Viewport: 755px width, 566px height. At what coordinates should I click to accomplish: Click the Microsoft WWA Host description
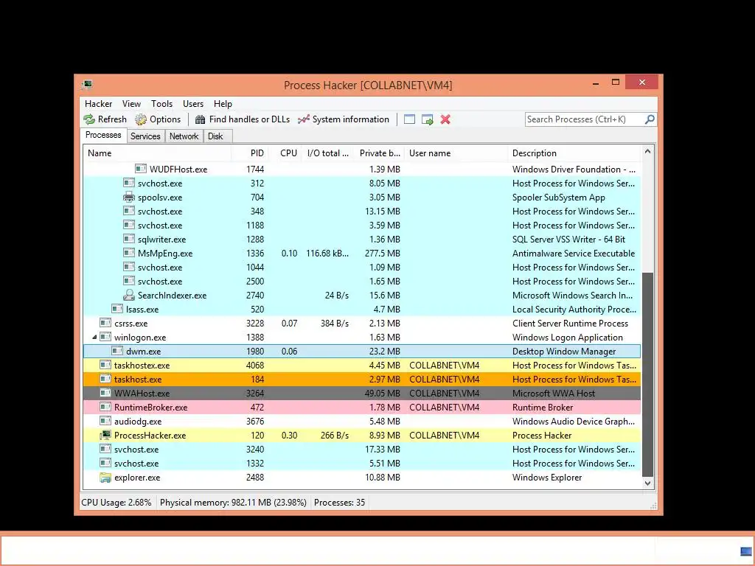coord(553,394)
